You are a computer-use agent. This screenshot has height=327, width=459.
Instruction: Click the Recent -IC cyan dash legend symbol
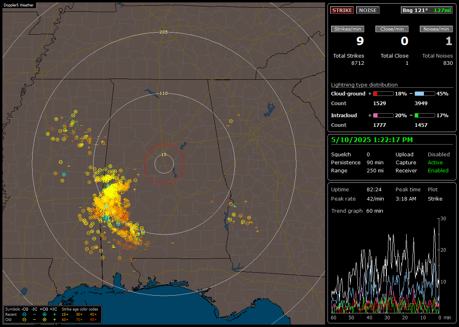35,315
